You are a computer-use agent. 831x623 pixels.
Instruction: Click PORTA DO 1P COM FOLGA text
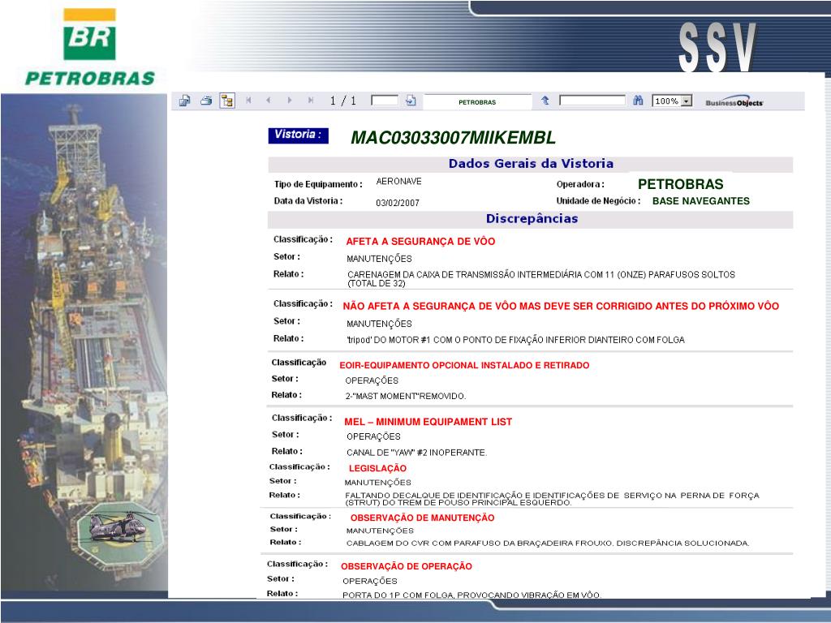point(471,595)
